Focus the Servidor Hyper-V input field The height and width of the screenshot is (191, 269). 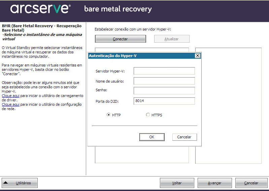tap(164, 71)
